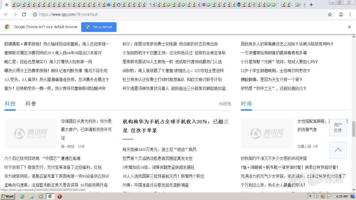Open article 里弗斯将面试76人主教练一职
The image size is (356, 200).
click(172, 62)
